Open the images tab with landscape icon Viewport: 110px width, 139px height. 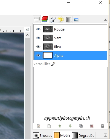pyautogui.click(x=76, y=19)
